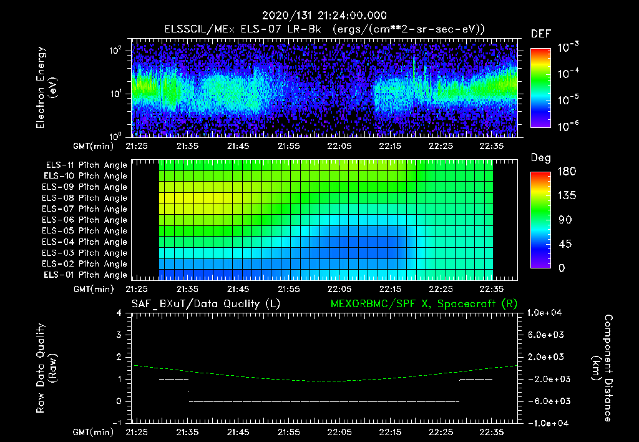Image resolution: width=639 pixels, height=442 pixels.
Task: Click the 21:45 tick under the pitch angle plot
Action: point(238,289)
